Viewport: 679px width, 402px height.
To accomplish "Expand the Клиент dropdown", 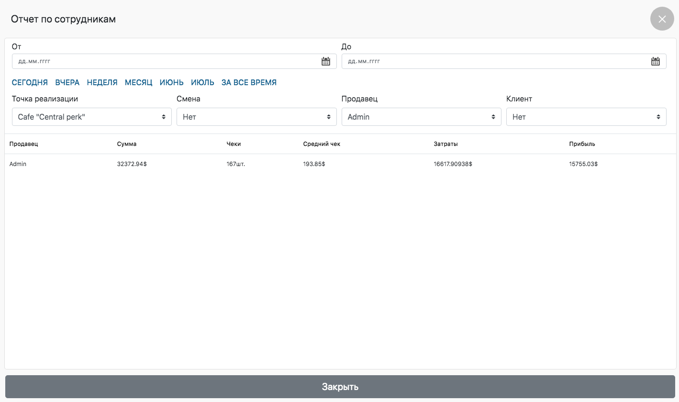I will (586, 117).
